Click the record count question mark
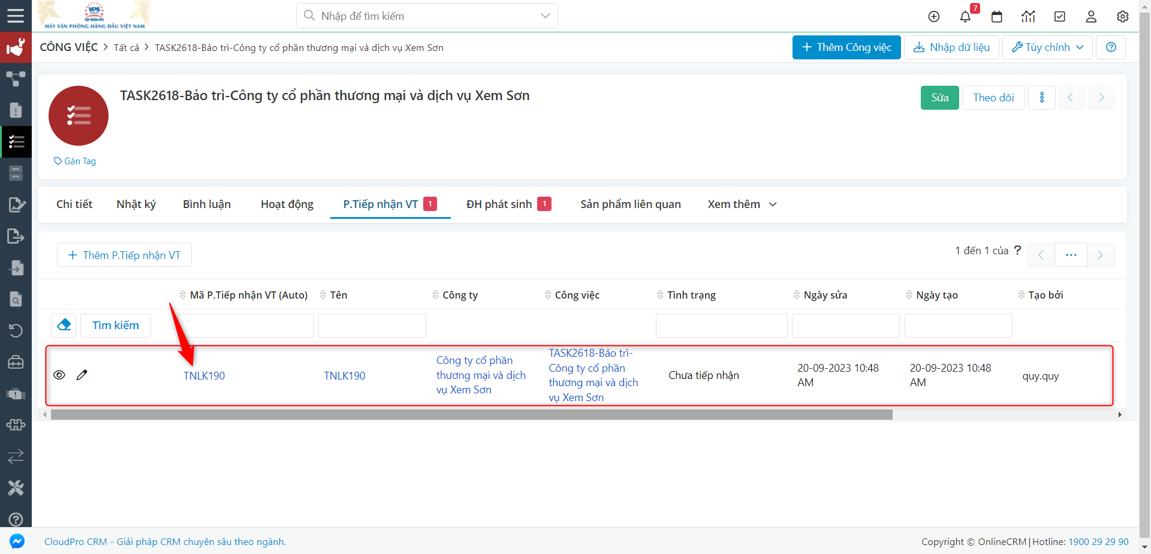This screenshot has width=1151, height=554. coord(1017,251)
